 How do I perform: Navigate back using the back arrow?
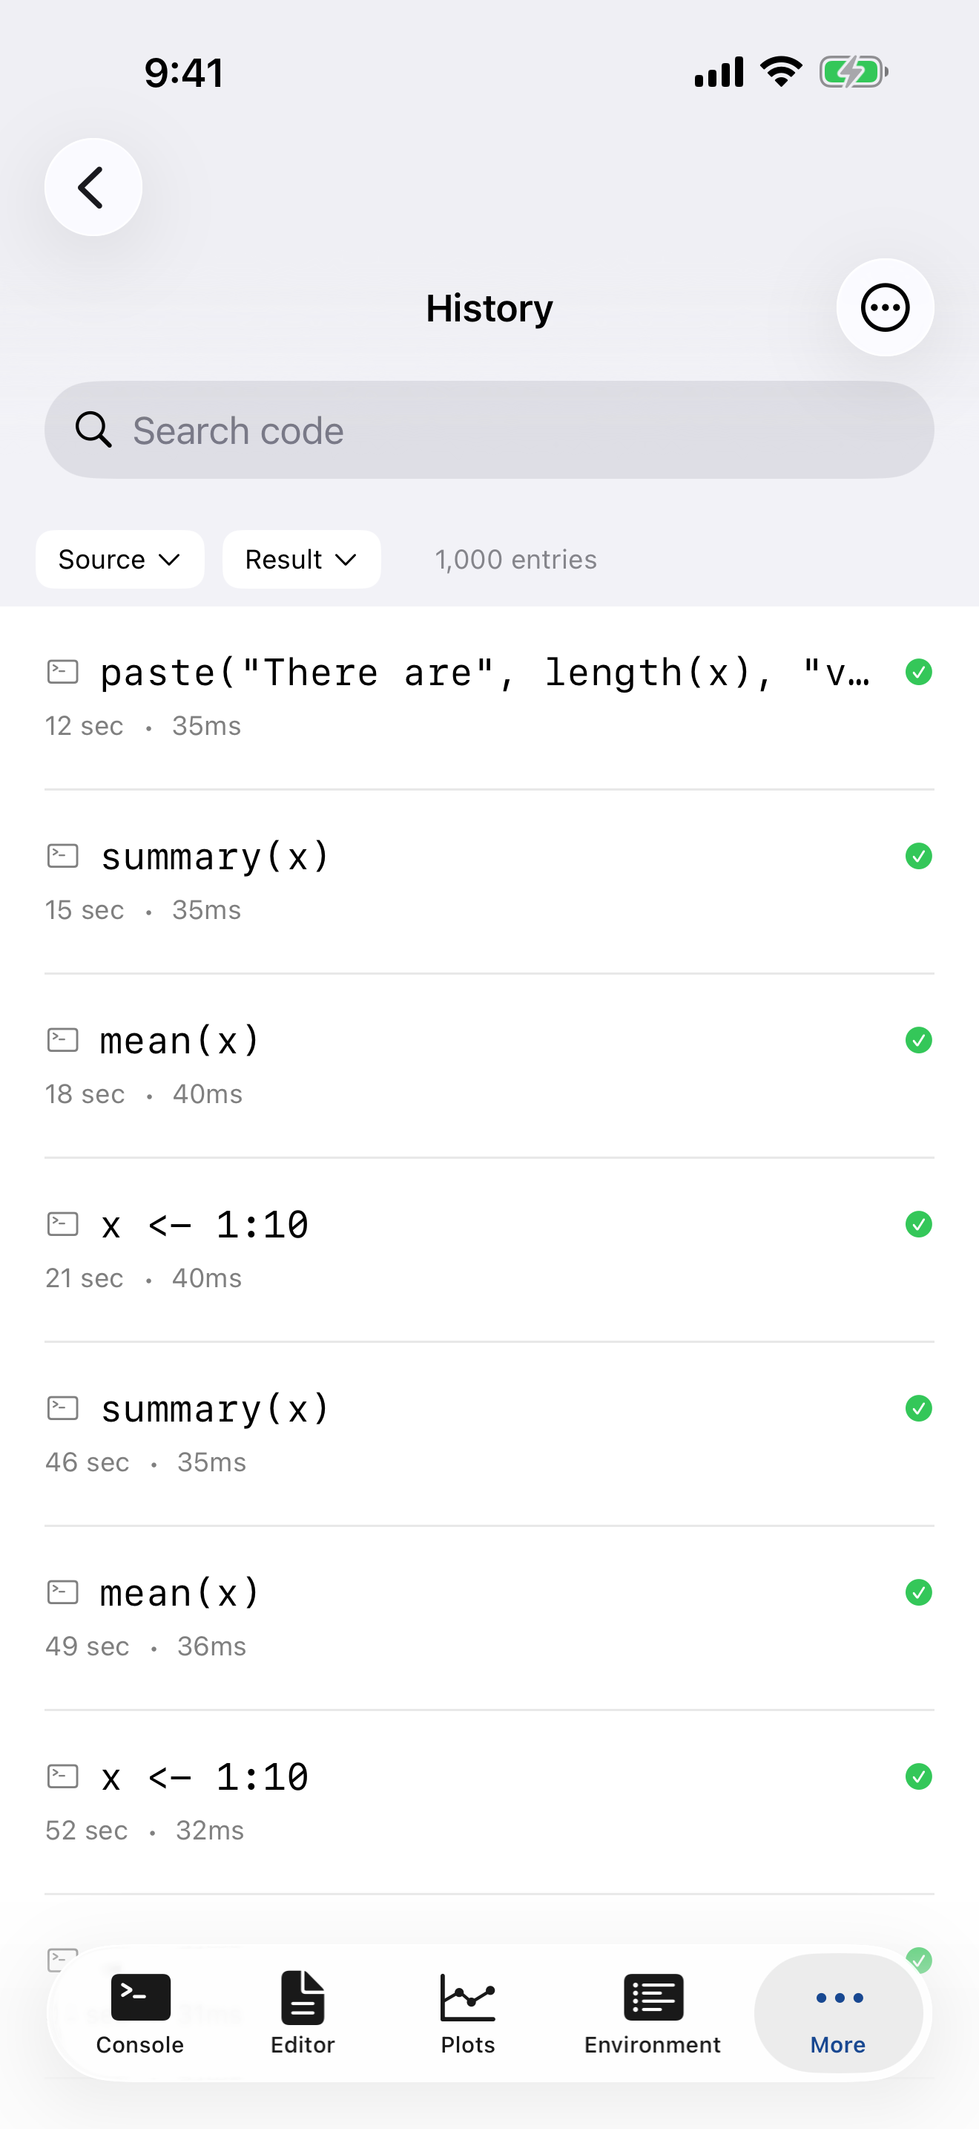point(93,187)
